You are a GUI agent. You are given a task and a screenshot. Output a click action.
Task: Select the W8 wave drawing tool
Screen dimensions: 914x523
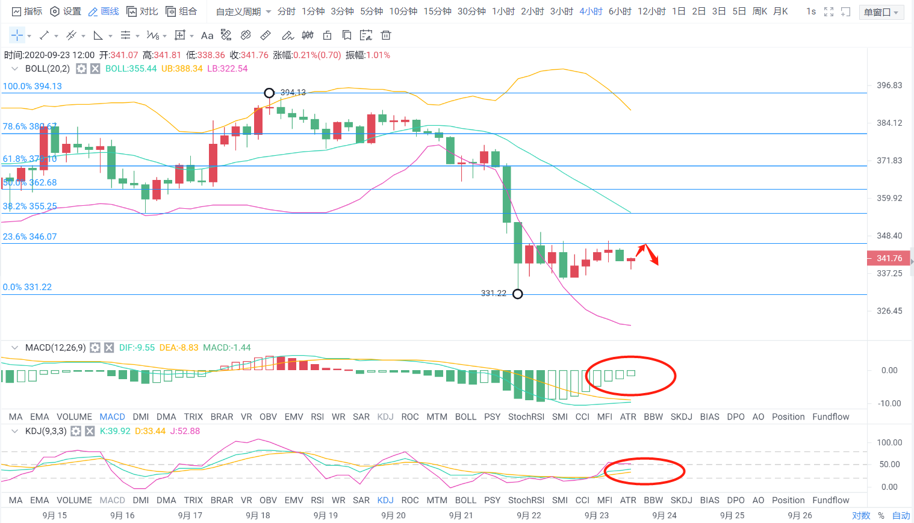coord(152,36)
